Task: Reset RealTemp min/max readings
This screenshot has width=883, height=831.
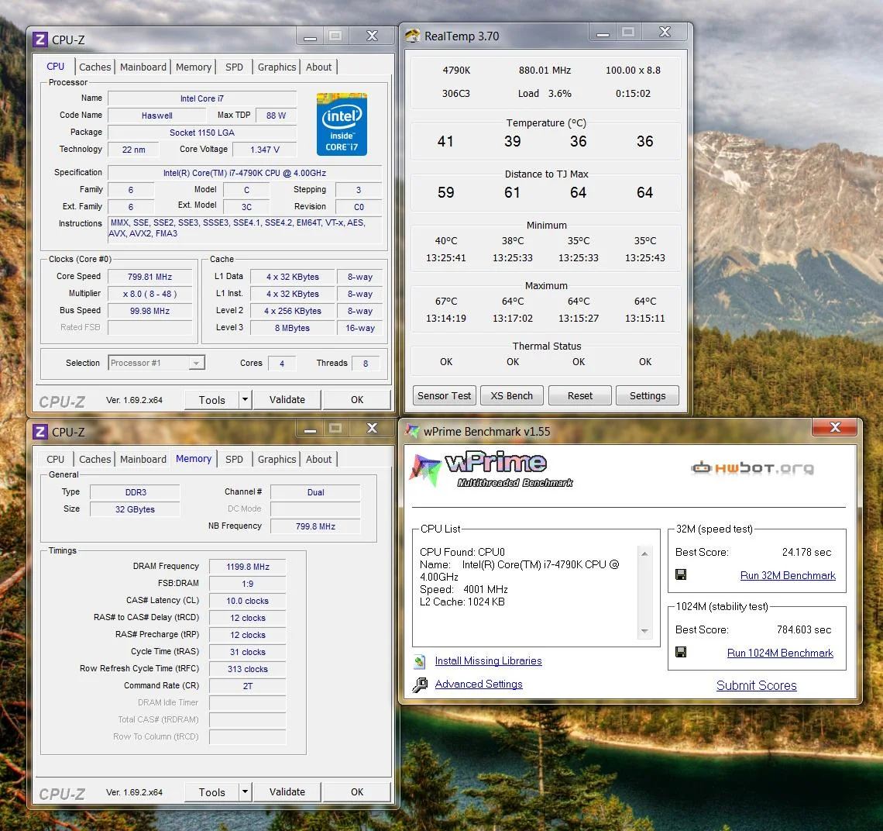Action: (579, 396)
